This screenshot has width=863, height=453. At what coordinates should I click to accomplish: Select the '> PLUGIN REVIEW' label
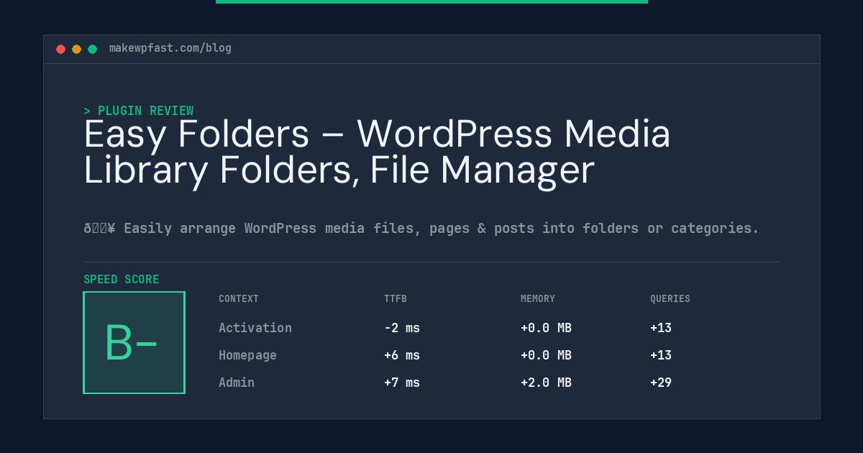click(x=139, y=111)
